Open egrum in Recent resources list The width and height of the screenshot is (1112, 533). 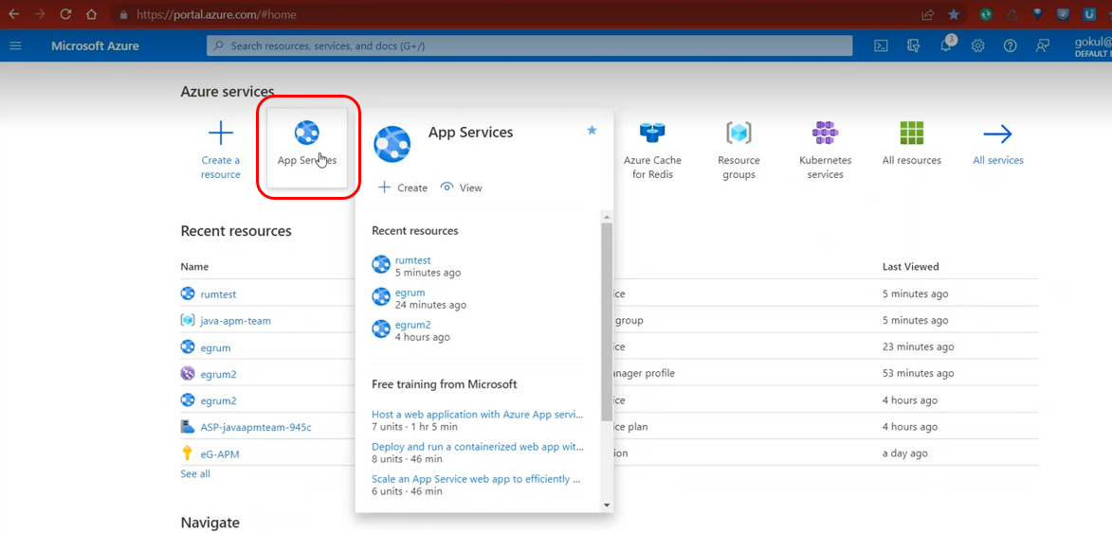215,347
